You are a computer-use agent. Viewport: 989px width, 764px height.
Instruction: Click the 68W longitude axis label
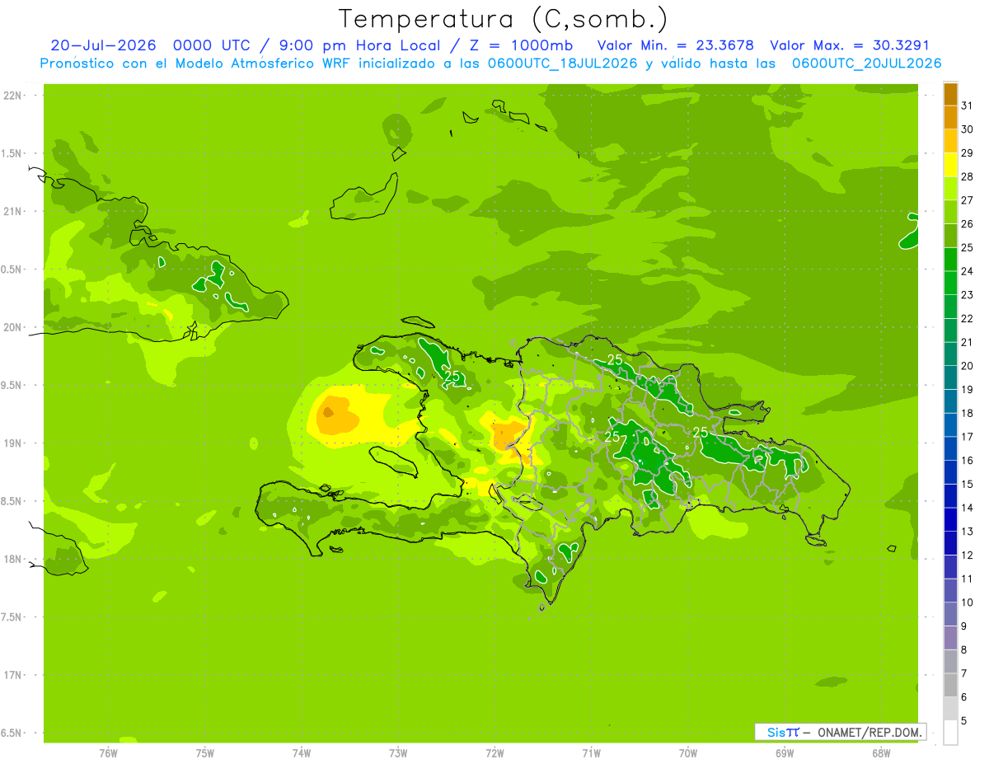(881, 752)
